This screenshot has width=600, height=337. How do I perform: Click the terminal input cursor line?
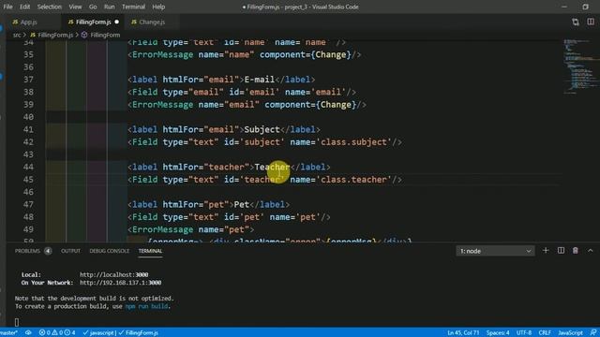17,322
